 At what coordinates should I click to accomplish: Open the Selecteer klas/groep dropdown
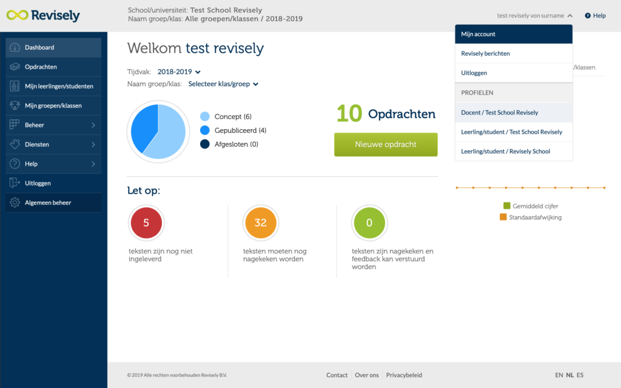tap(223, 84)
